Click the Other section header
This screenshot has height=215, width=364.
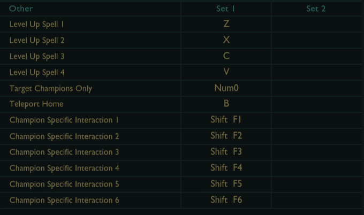[x=21, y=9]
